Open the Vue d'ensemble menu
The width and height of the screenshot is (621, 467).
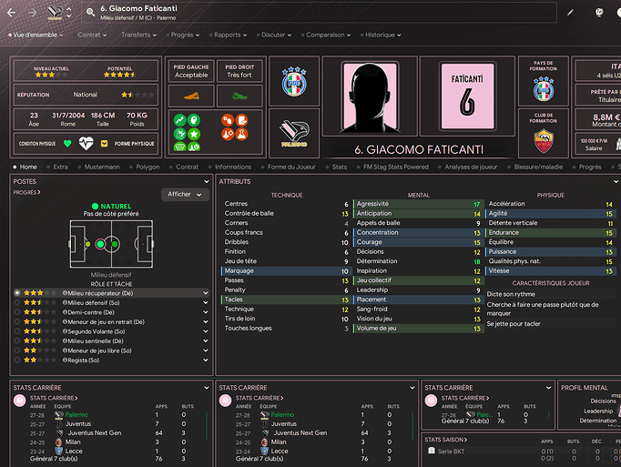pos(36,35)
